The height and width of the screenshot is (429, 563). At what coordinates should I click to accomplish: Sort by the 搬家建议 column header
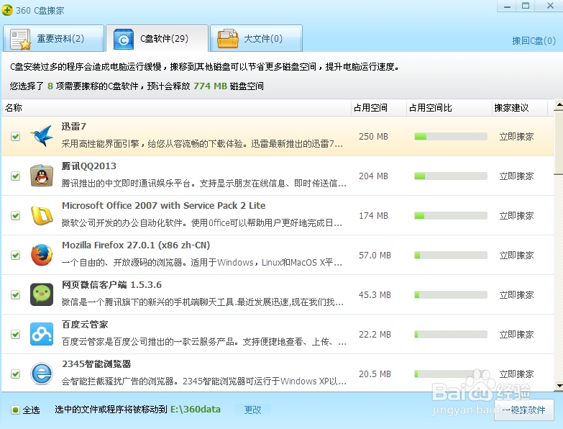[x=520, y=108]
